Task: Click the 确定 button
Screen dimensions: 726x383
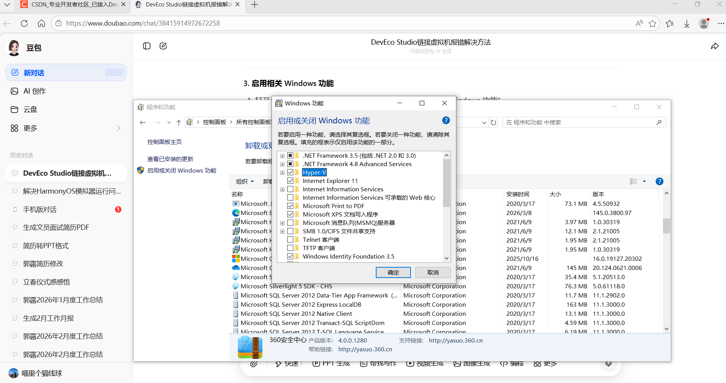Action: (393, 272)
